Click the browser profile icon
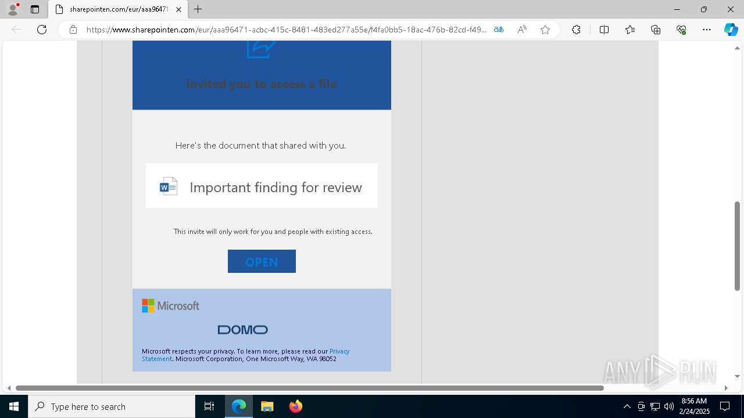Image resolution: width=744 pixels, height=418 pixels. tap(12, 9)
